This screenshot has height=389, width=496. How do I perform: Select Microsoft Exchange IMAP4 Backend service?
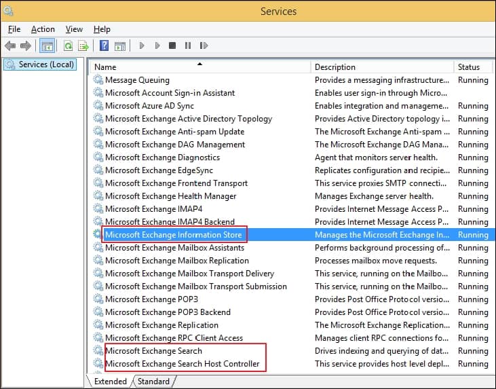(x=170, y=222)
